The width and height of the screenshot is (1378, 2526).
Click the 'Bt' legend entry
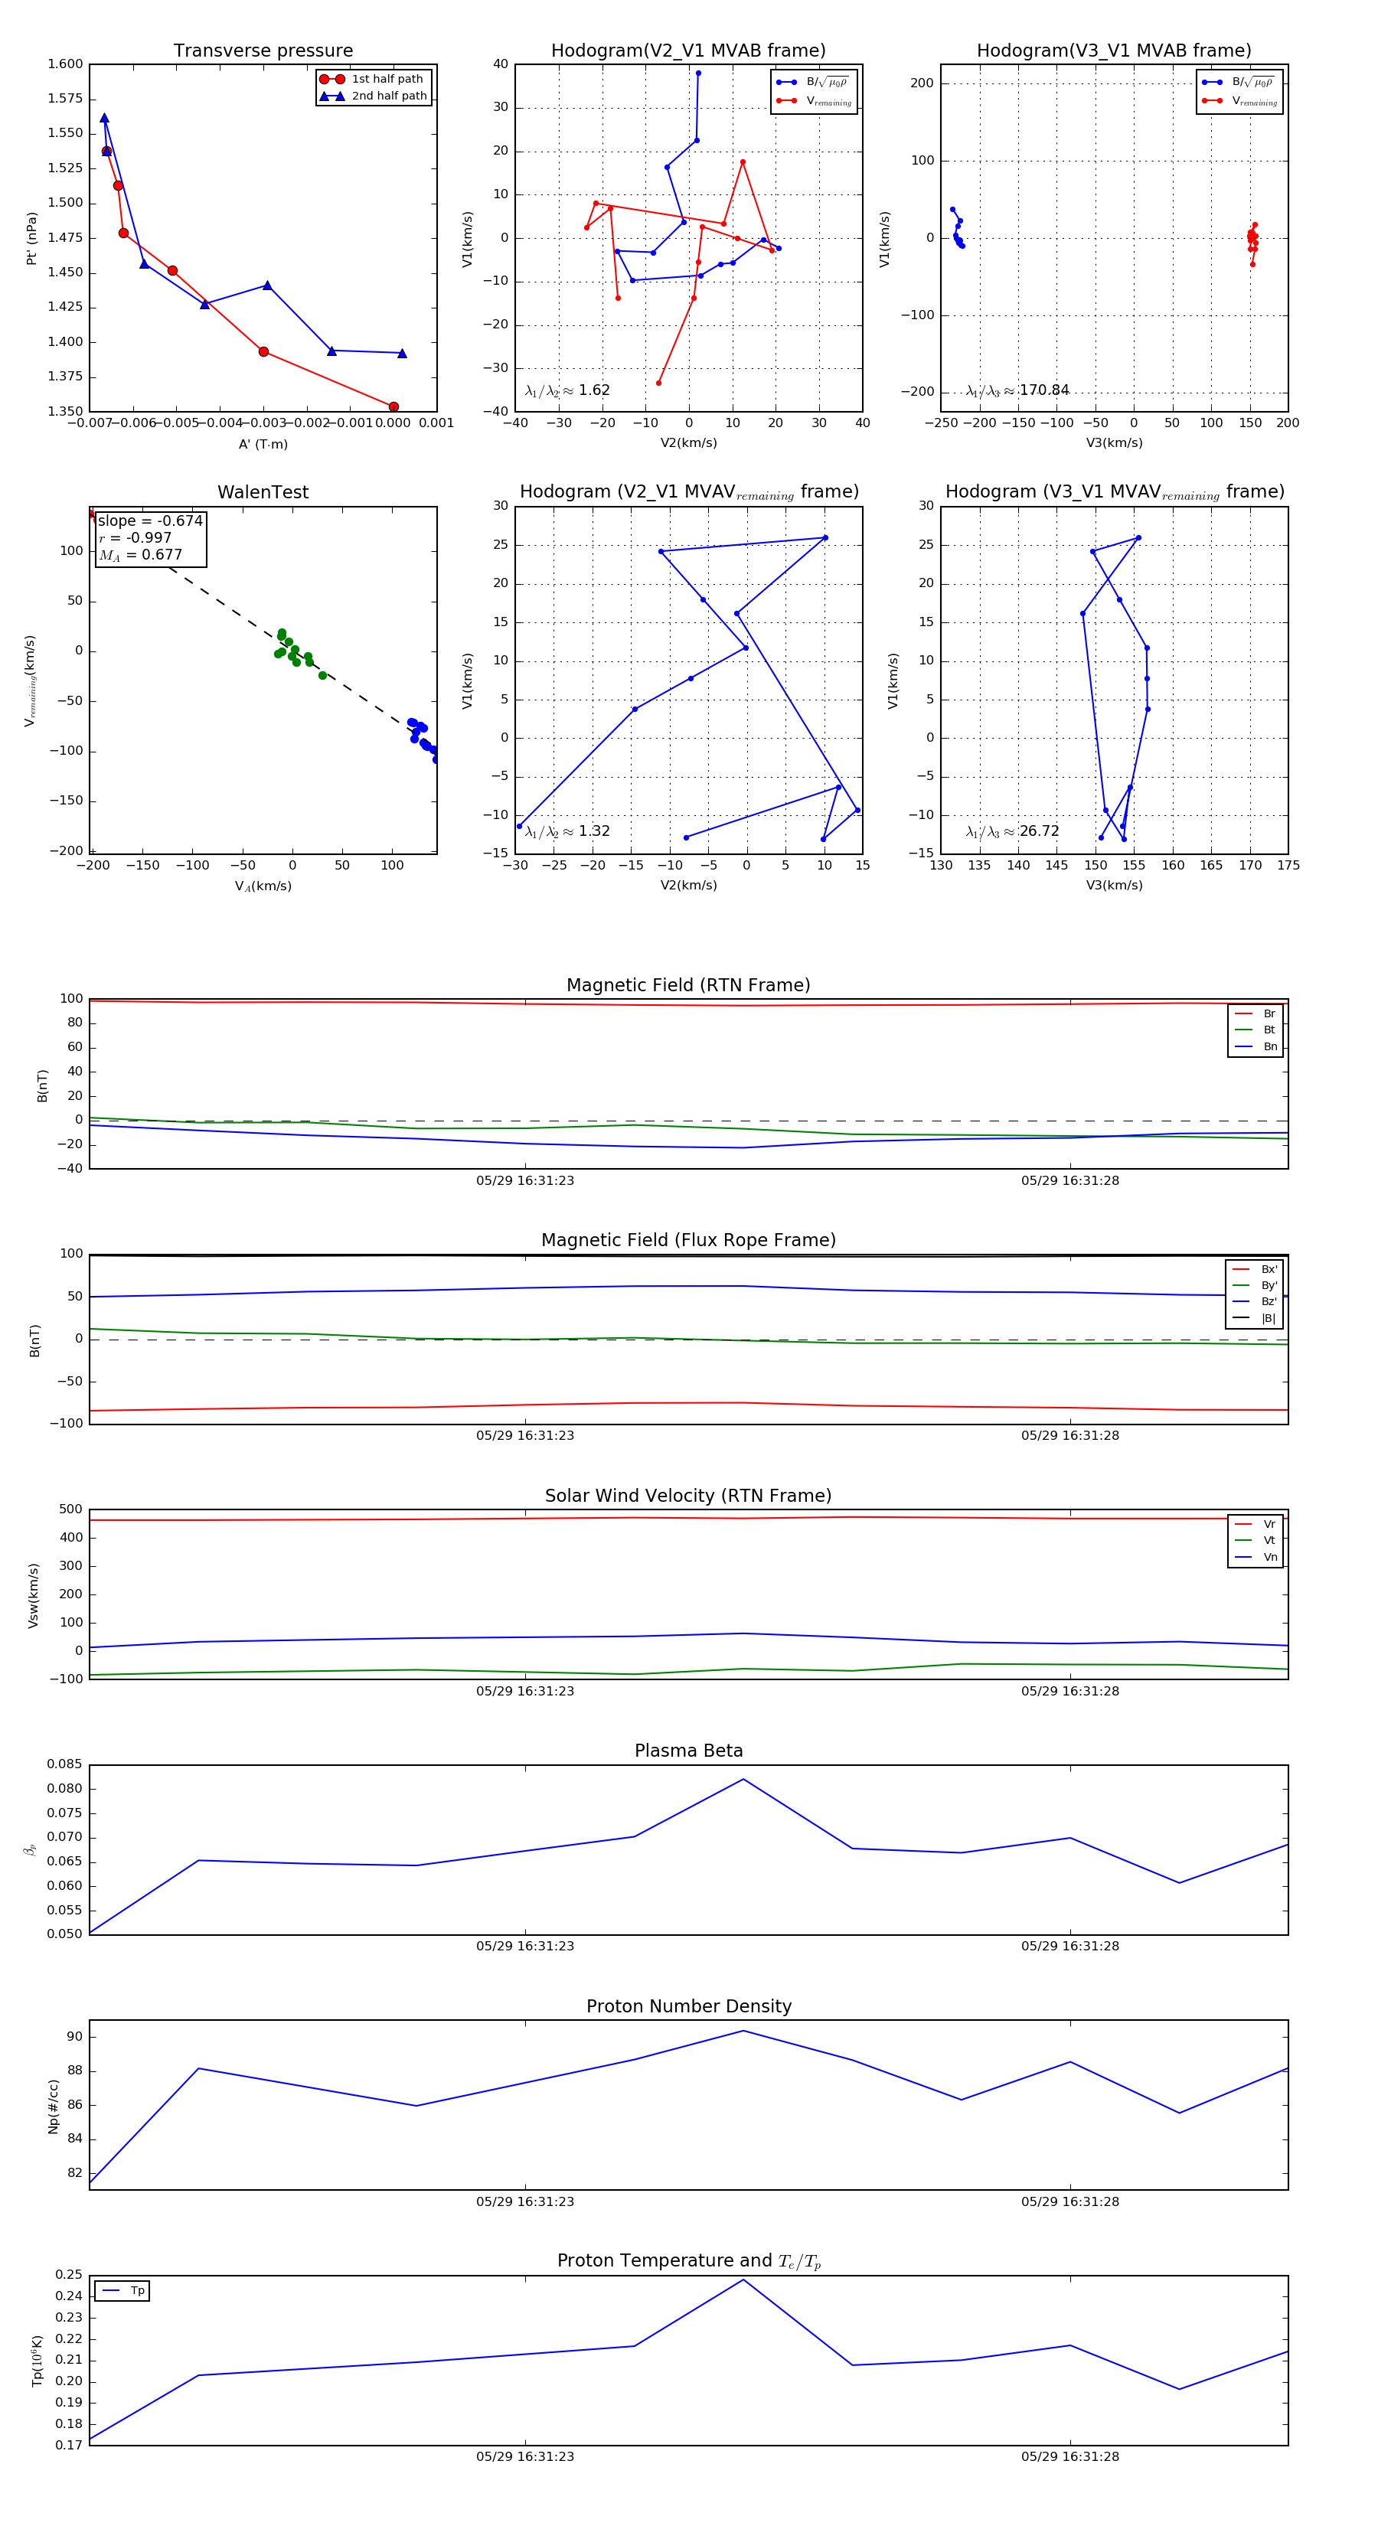1256,1030
